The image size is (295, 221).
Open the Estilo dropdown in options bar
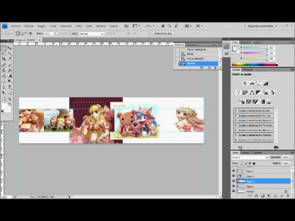tap(92, 34)
